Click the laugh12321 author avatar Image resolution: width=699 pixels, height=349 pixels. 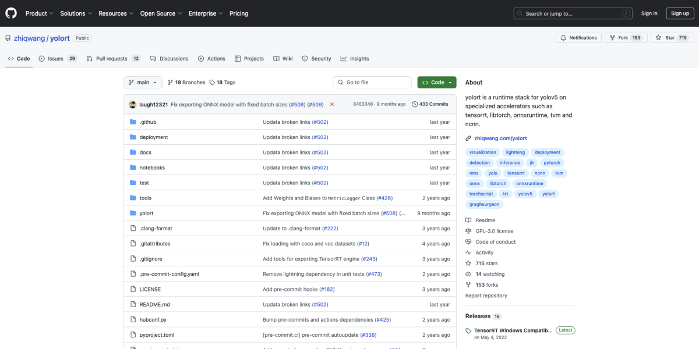coord(132,104)
